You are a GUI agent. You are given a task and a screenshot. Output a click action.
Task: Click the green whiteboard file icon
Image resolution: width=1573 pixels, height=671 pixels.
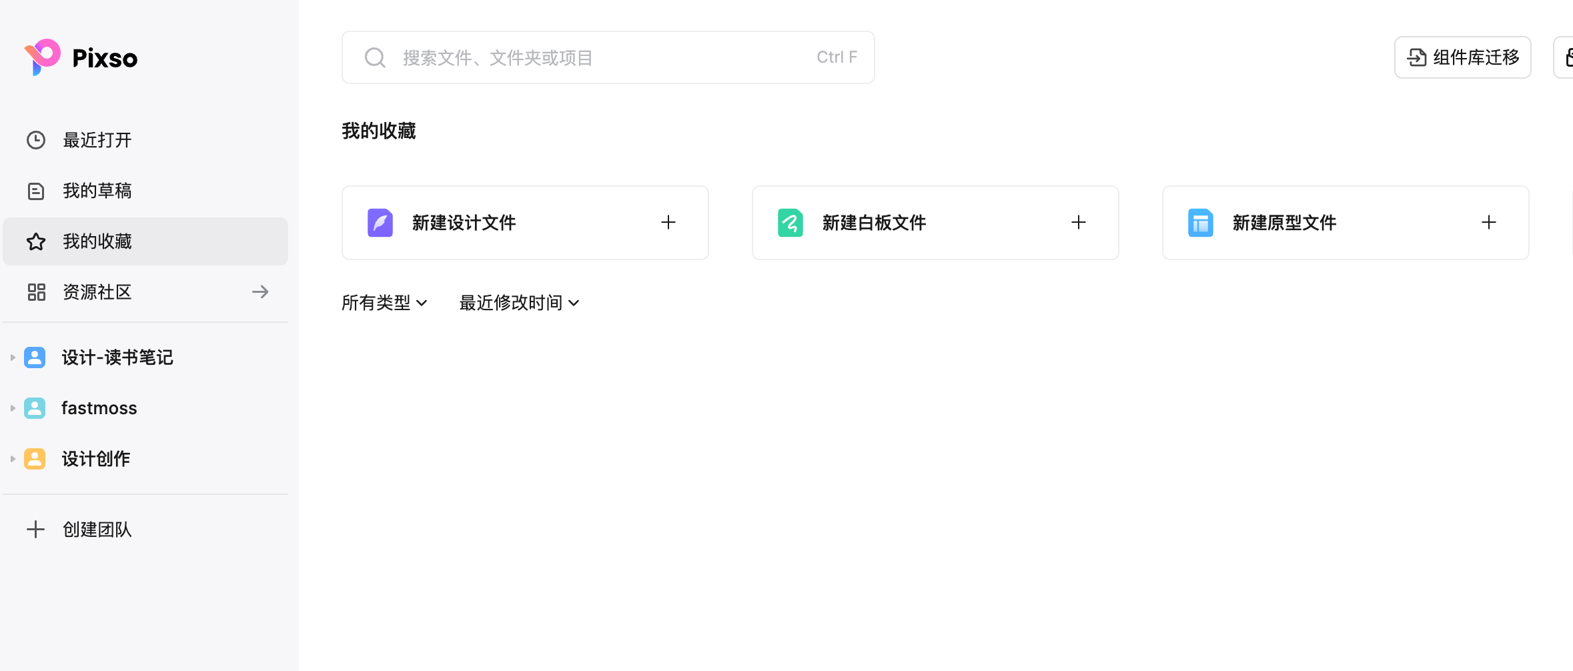pos(790,222)
